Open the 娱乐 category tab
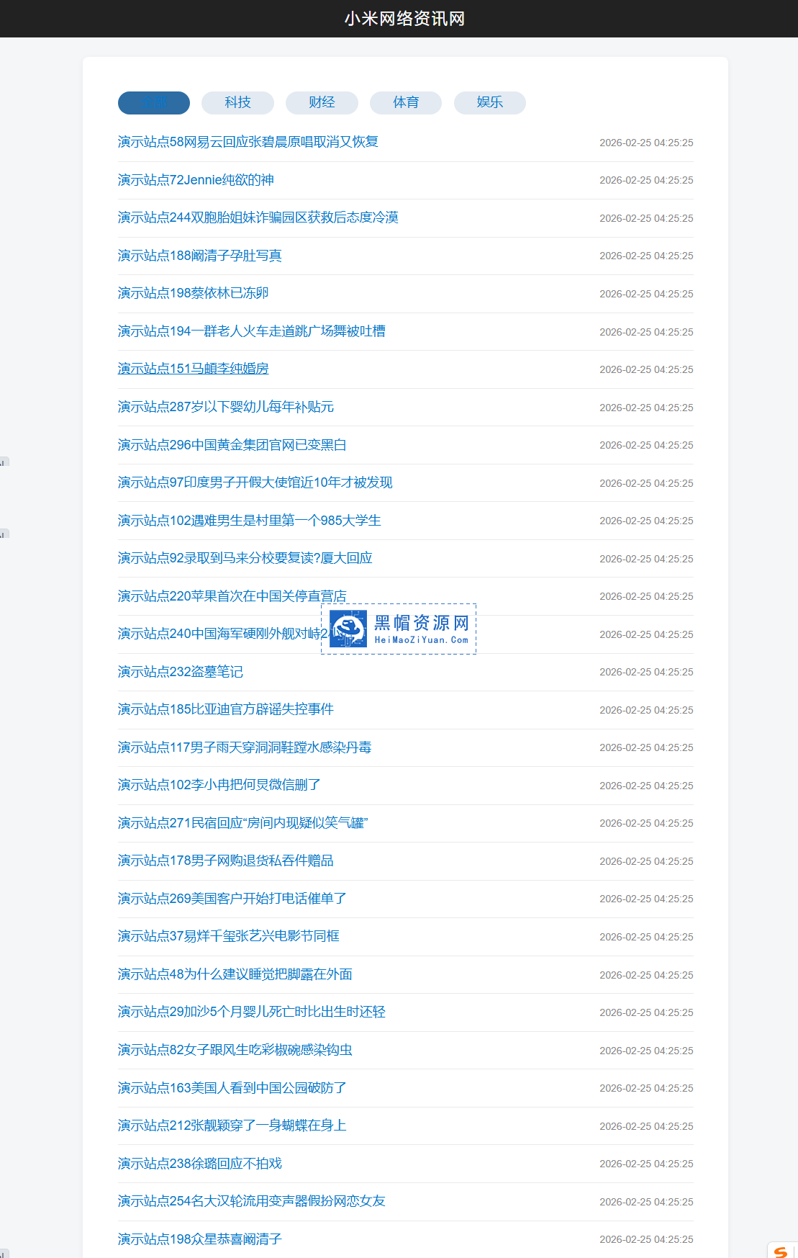The image size is (798, 1258). point(489,102)
